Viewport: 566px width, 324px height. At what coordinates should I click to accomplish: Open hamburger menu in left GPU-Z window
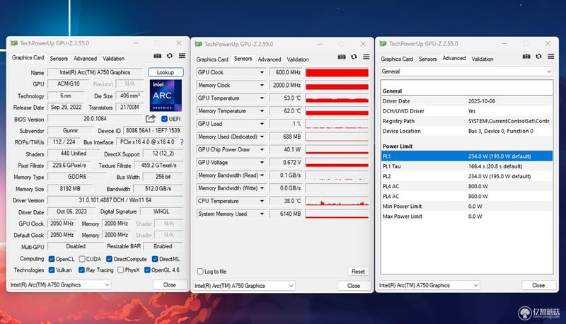(182, 56)
